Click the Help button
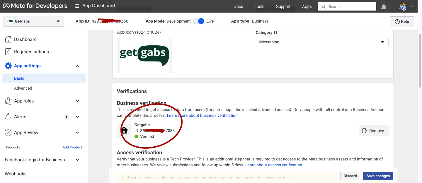The width and height of the screenshot is (422, 183). coord(402,22)
